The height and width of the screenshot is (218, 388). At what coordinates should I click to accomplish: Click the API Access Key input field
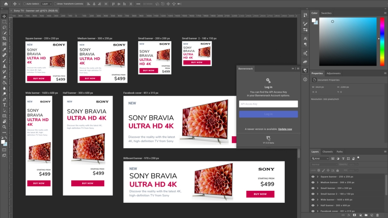(268, 104)
